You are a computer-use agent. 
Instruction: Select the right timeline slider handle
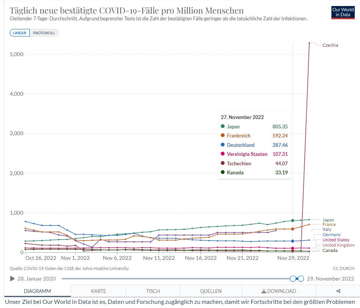click(301, 279)
